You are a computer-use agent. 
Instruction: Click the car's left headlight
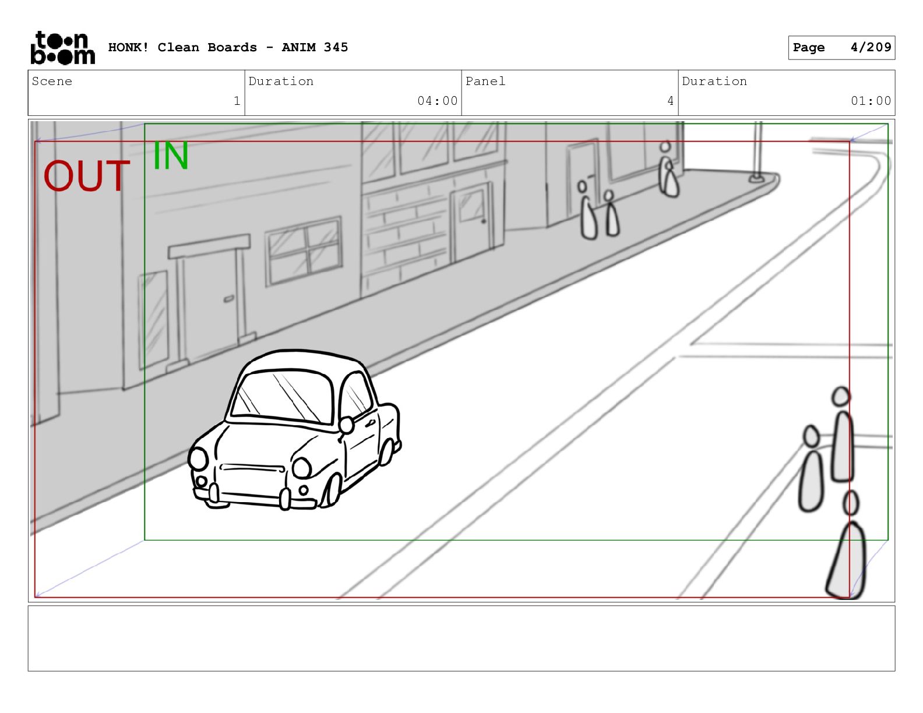point(198,458)
